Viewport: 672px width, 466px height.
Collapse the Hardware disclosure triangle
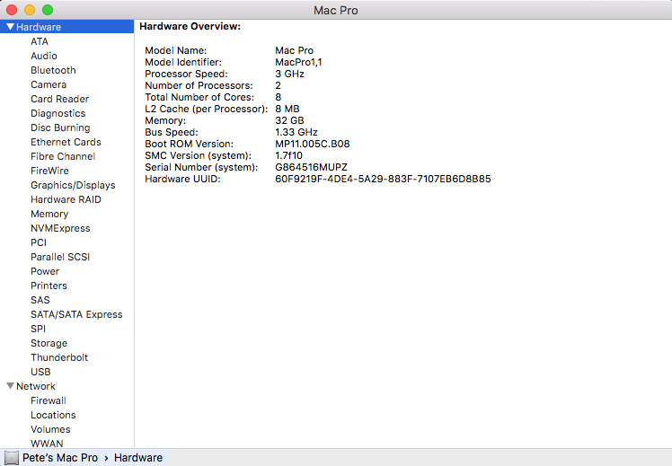click(10, 27)
